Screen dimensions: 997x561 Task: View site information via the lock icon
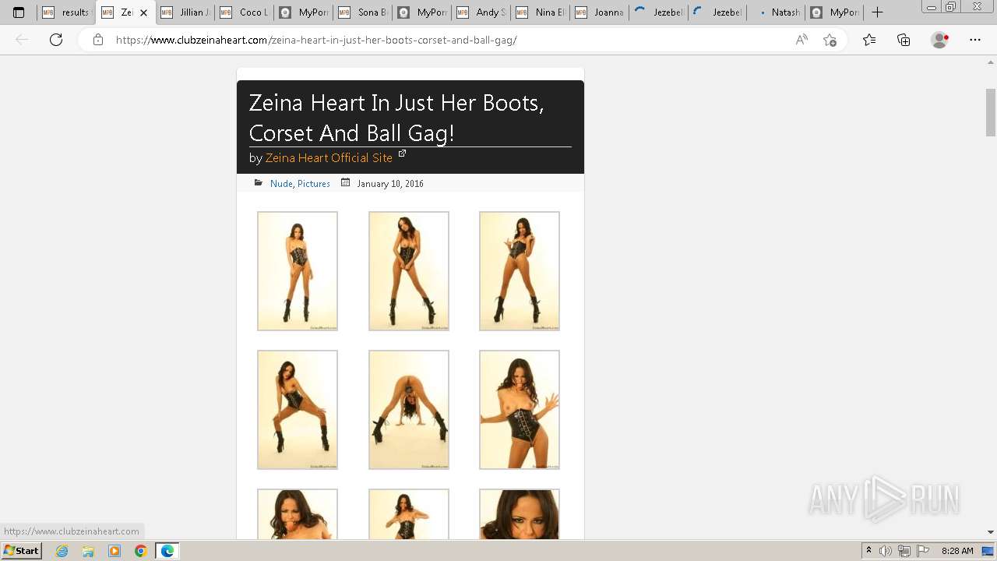[97, 40]
